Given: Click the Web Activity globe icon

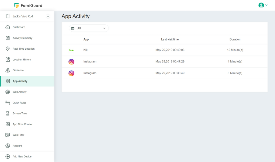Looking at the screenshot, I should 8,92.
